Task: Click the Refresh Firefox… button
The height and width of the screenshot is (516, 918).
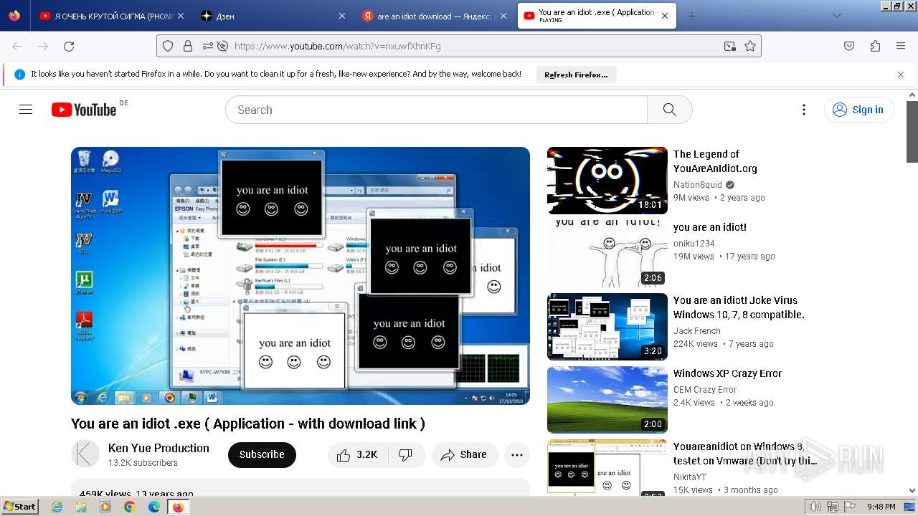Action: point(576,75)
